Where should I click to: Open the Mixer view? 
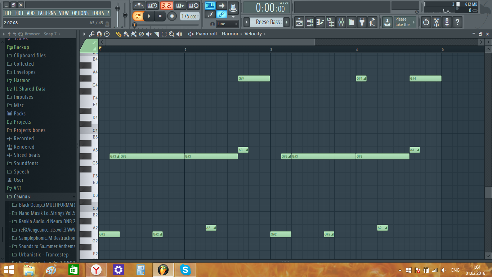341,22
